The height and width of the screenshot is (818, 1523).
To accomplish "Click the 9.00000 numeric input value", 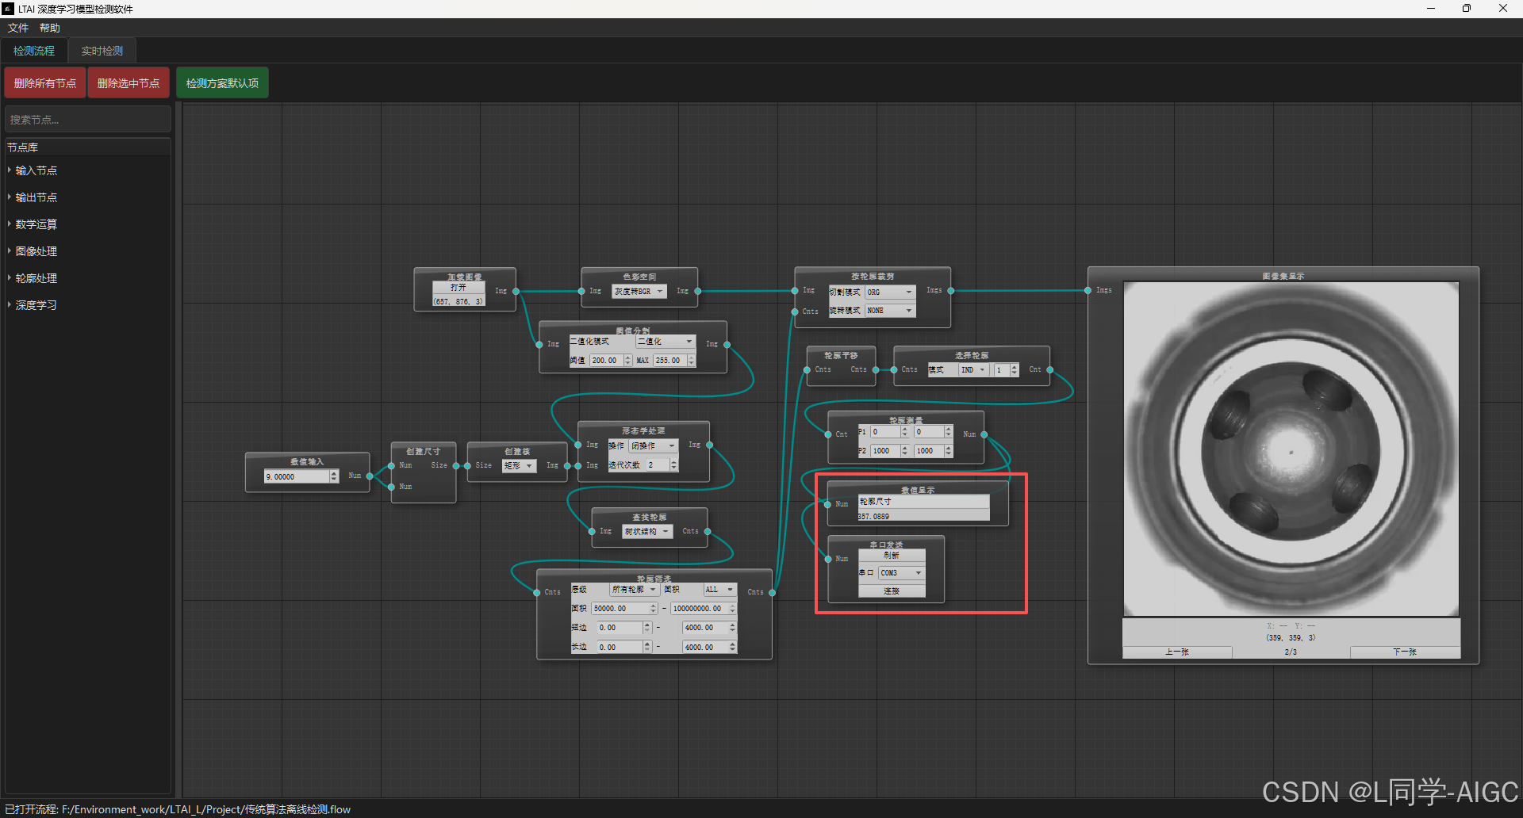I will coord(297,477).
